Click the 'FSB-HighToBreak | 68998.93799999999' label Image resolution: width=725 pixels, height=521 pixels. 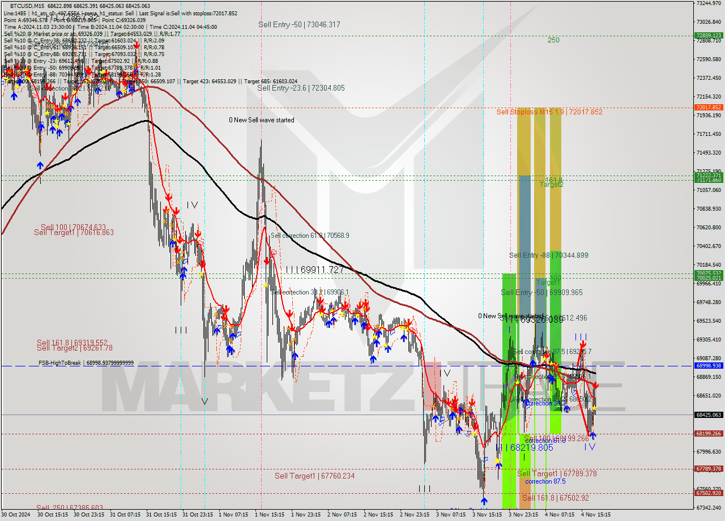[86, 362]
